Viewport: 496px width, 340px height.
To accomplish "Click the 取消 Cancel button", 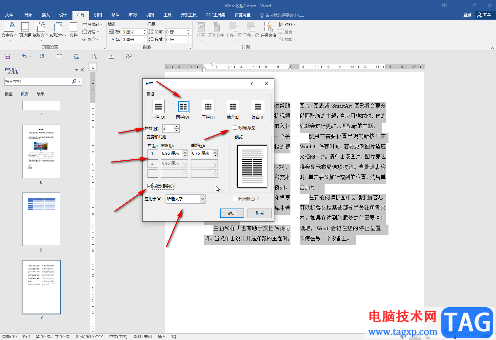I will 260,213.
